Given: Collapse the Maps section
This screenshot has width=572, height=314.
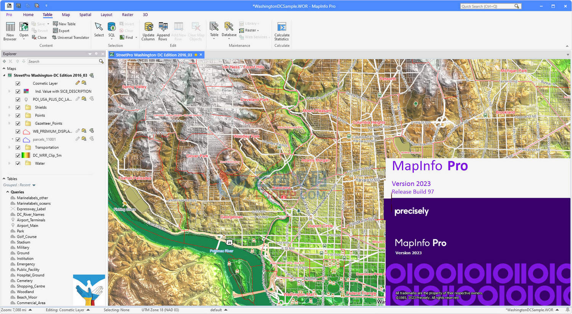Looking at the screenshot, I should pyautogui.click(x=4, y=69).
